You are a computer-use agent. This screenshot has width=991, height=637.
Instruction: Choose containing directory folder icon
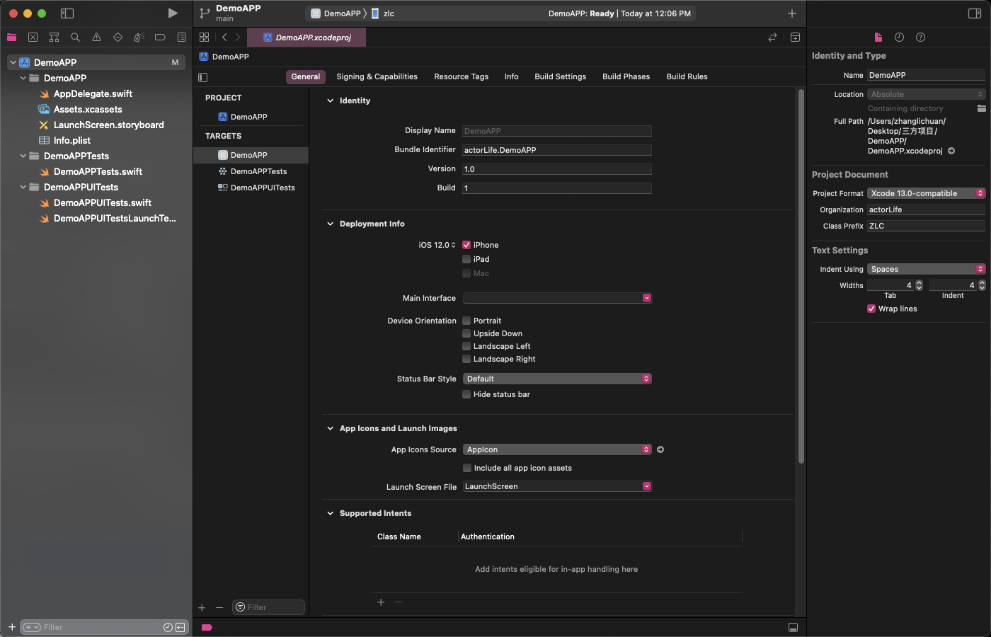981,108
